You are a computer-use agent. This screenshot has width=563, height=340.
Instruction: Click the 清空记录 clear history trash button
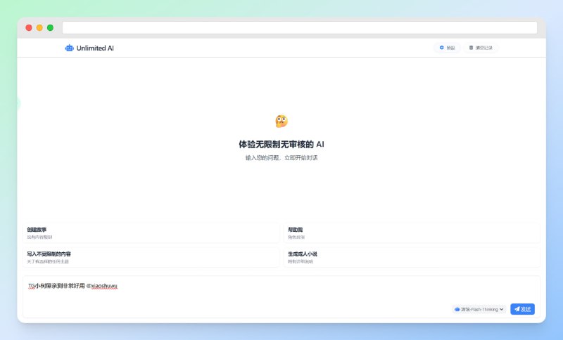pyautogui.click(x=481, y=48)
